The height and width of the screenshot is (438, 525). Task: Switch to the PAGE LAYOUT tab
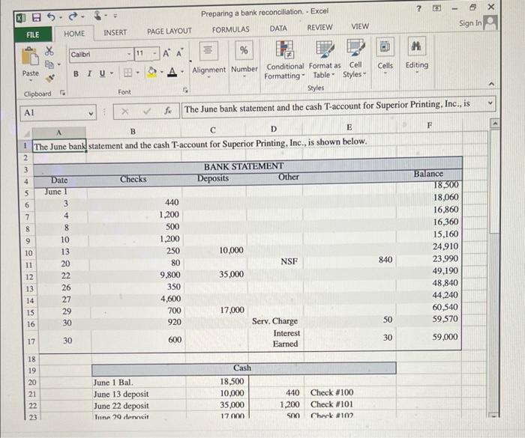(x=169, y=31)
